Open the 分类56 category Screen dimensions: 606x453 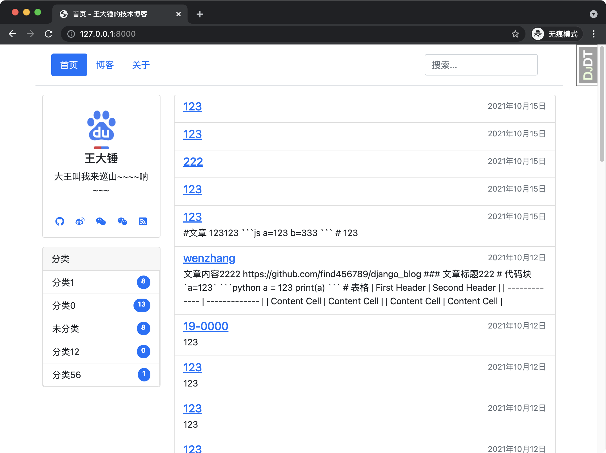[101, 375]
